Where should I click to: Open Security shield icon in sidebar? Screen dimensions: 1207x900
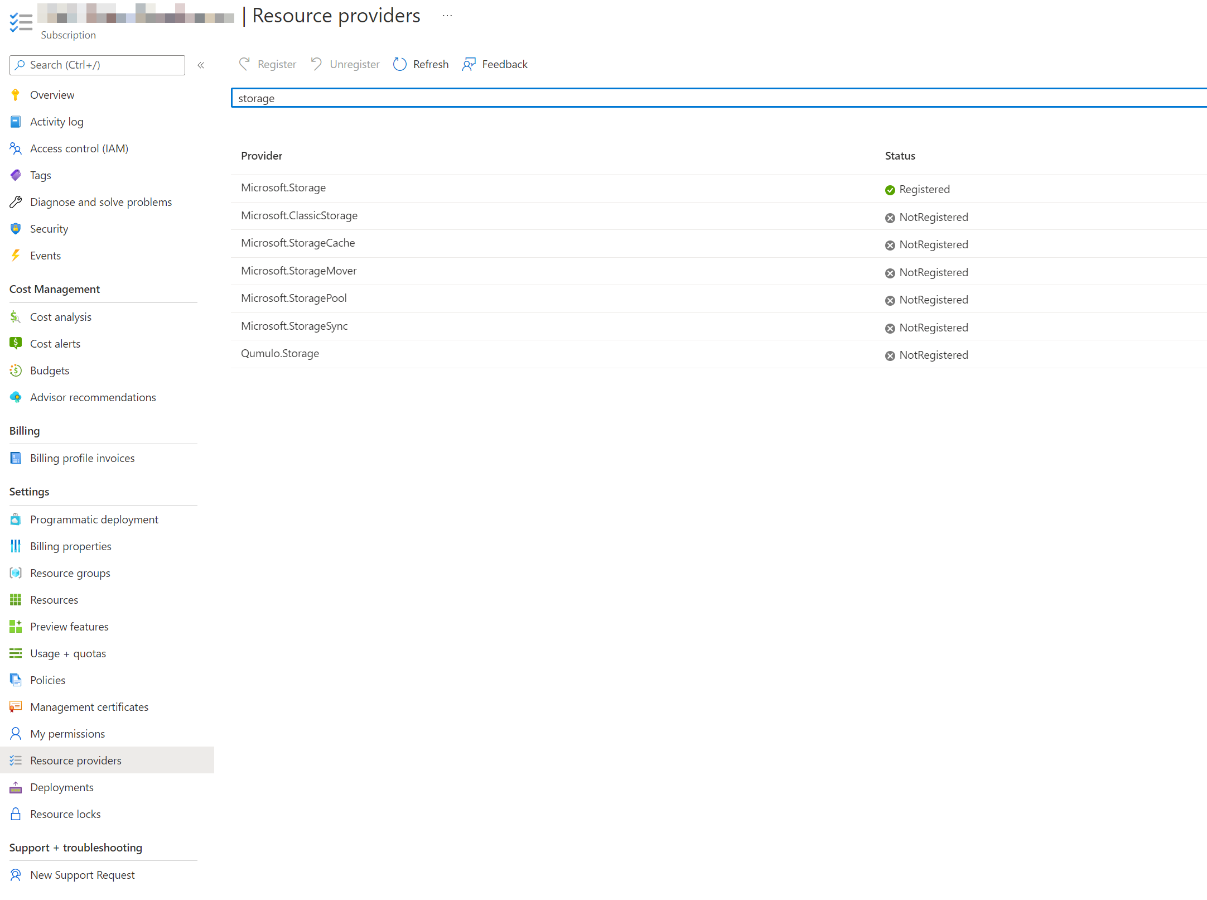click(16, 229)
